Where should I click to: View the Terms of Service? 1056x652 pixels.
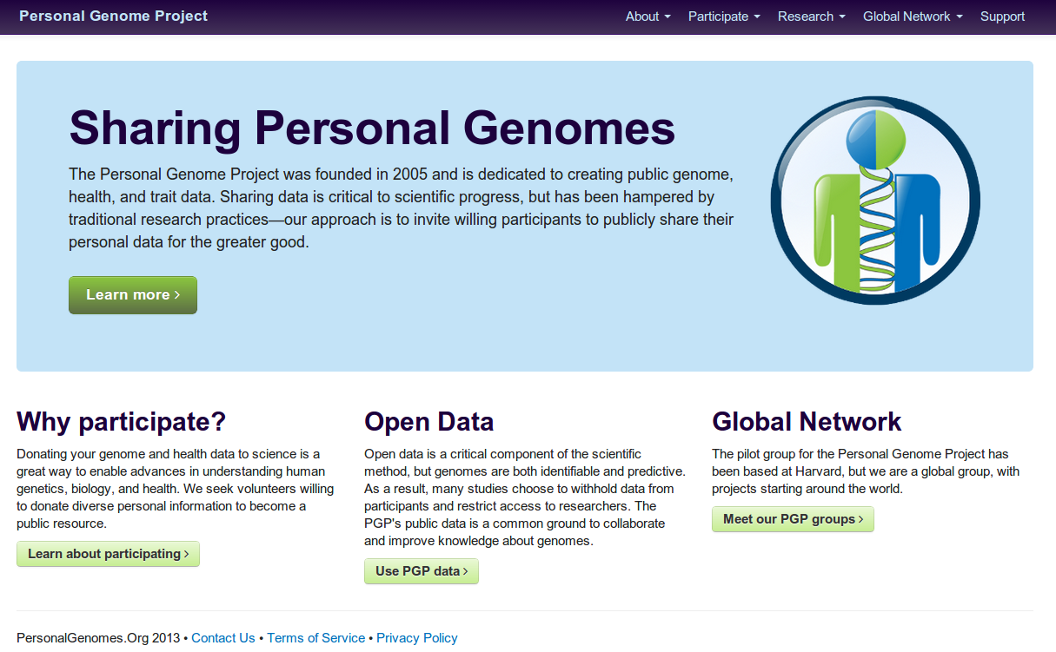(x=315, y=638)
